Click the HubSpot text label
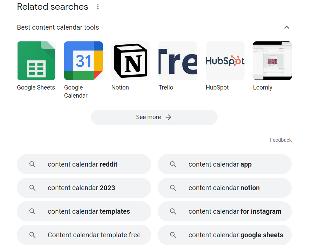Image resolution: width=314 pixels, height=246 pixels. (x=217, y=87)
